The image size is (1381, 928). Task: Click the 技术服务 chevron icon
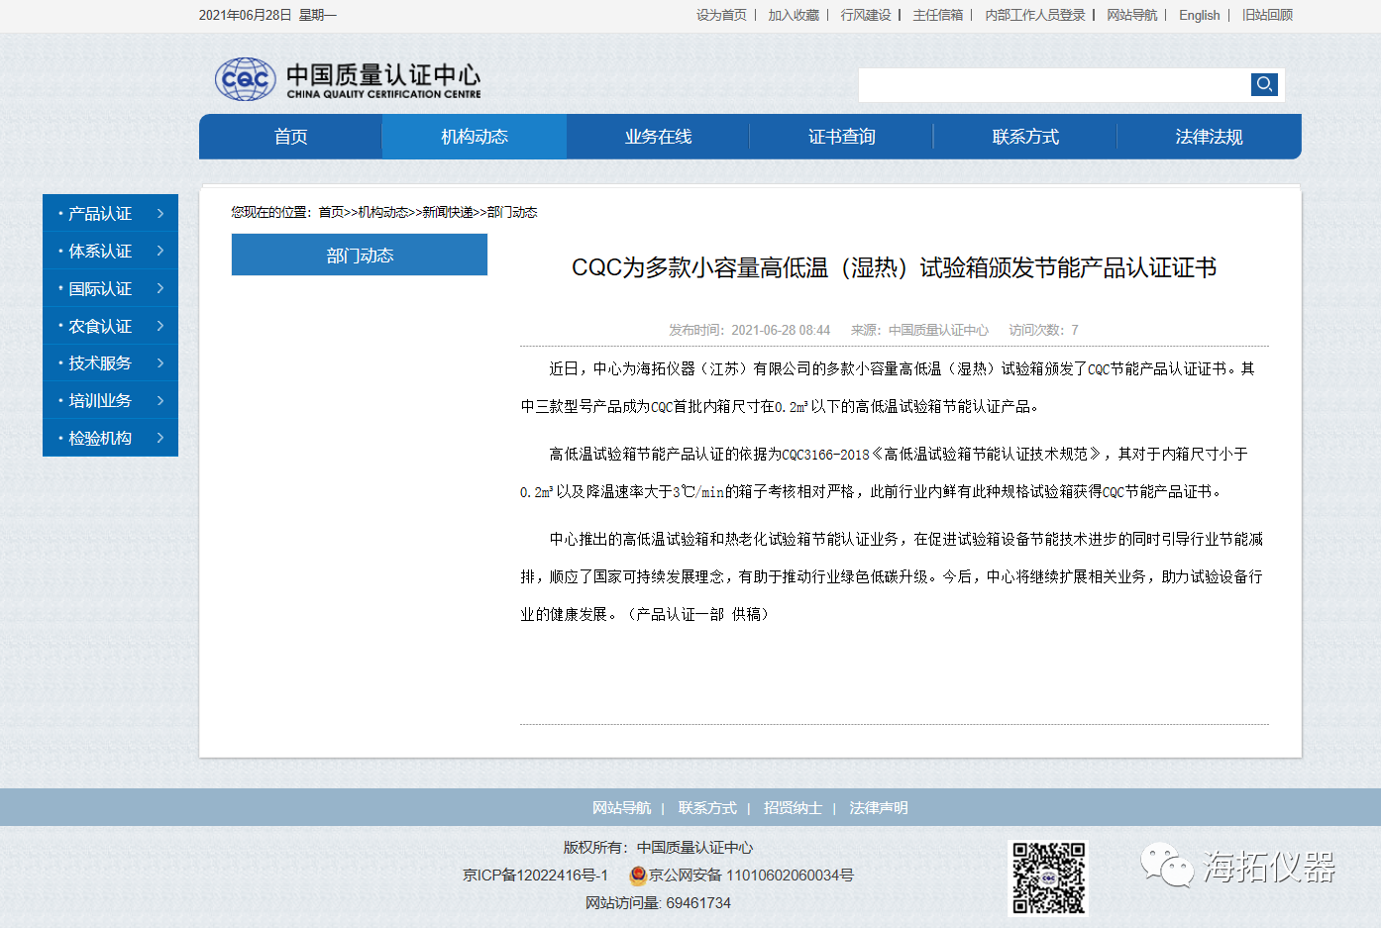click(160, 363)
